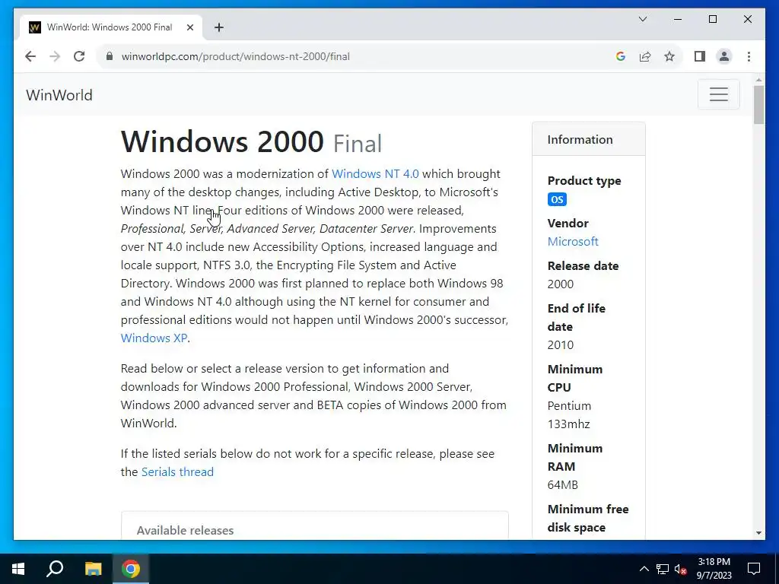The width and height of the screenshot is (779, 584).
Task: Open Chrome three-dot menu
Action: pyautogui.click(x=749, y=56)
